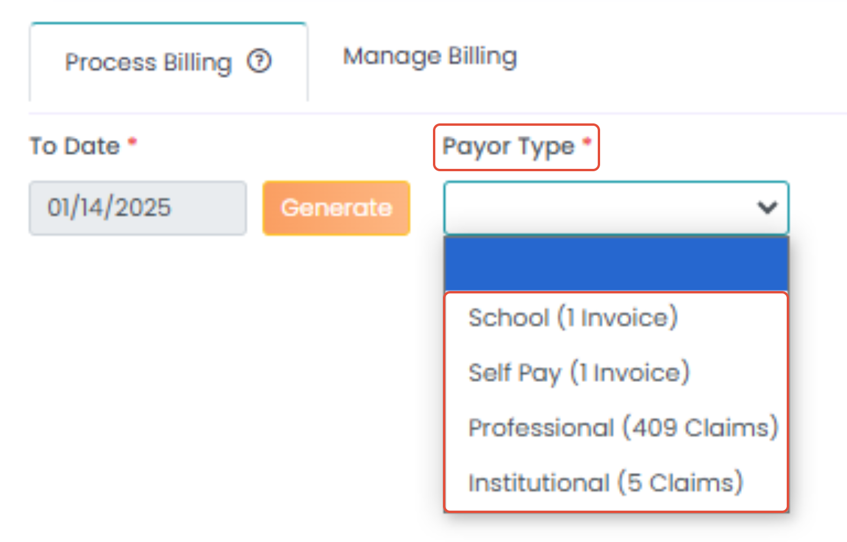This screenshot has width=847, height=542.
Task: Click the word Professional in the option list
Action: (x=542, y=428)
